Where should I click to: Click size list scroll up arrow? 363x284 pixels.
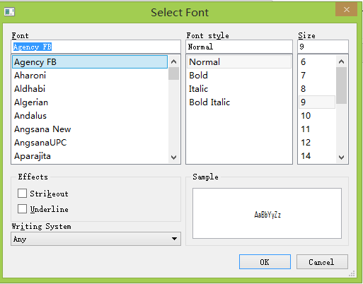(341, 61)
